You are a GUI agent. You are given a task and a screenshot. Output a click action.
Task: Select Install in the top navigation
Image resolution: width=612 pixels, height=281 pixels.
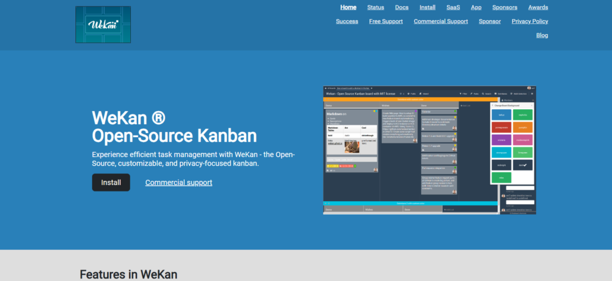tap(427, 7)
